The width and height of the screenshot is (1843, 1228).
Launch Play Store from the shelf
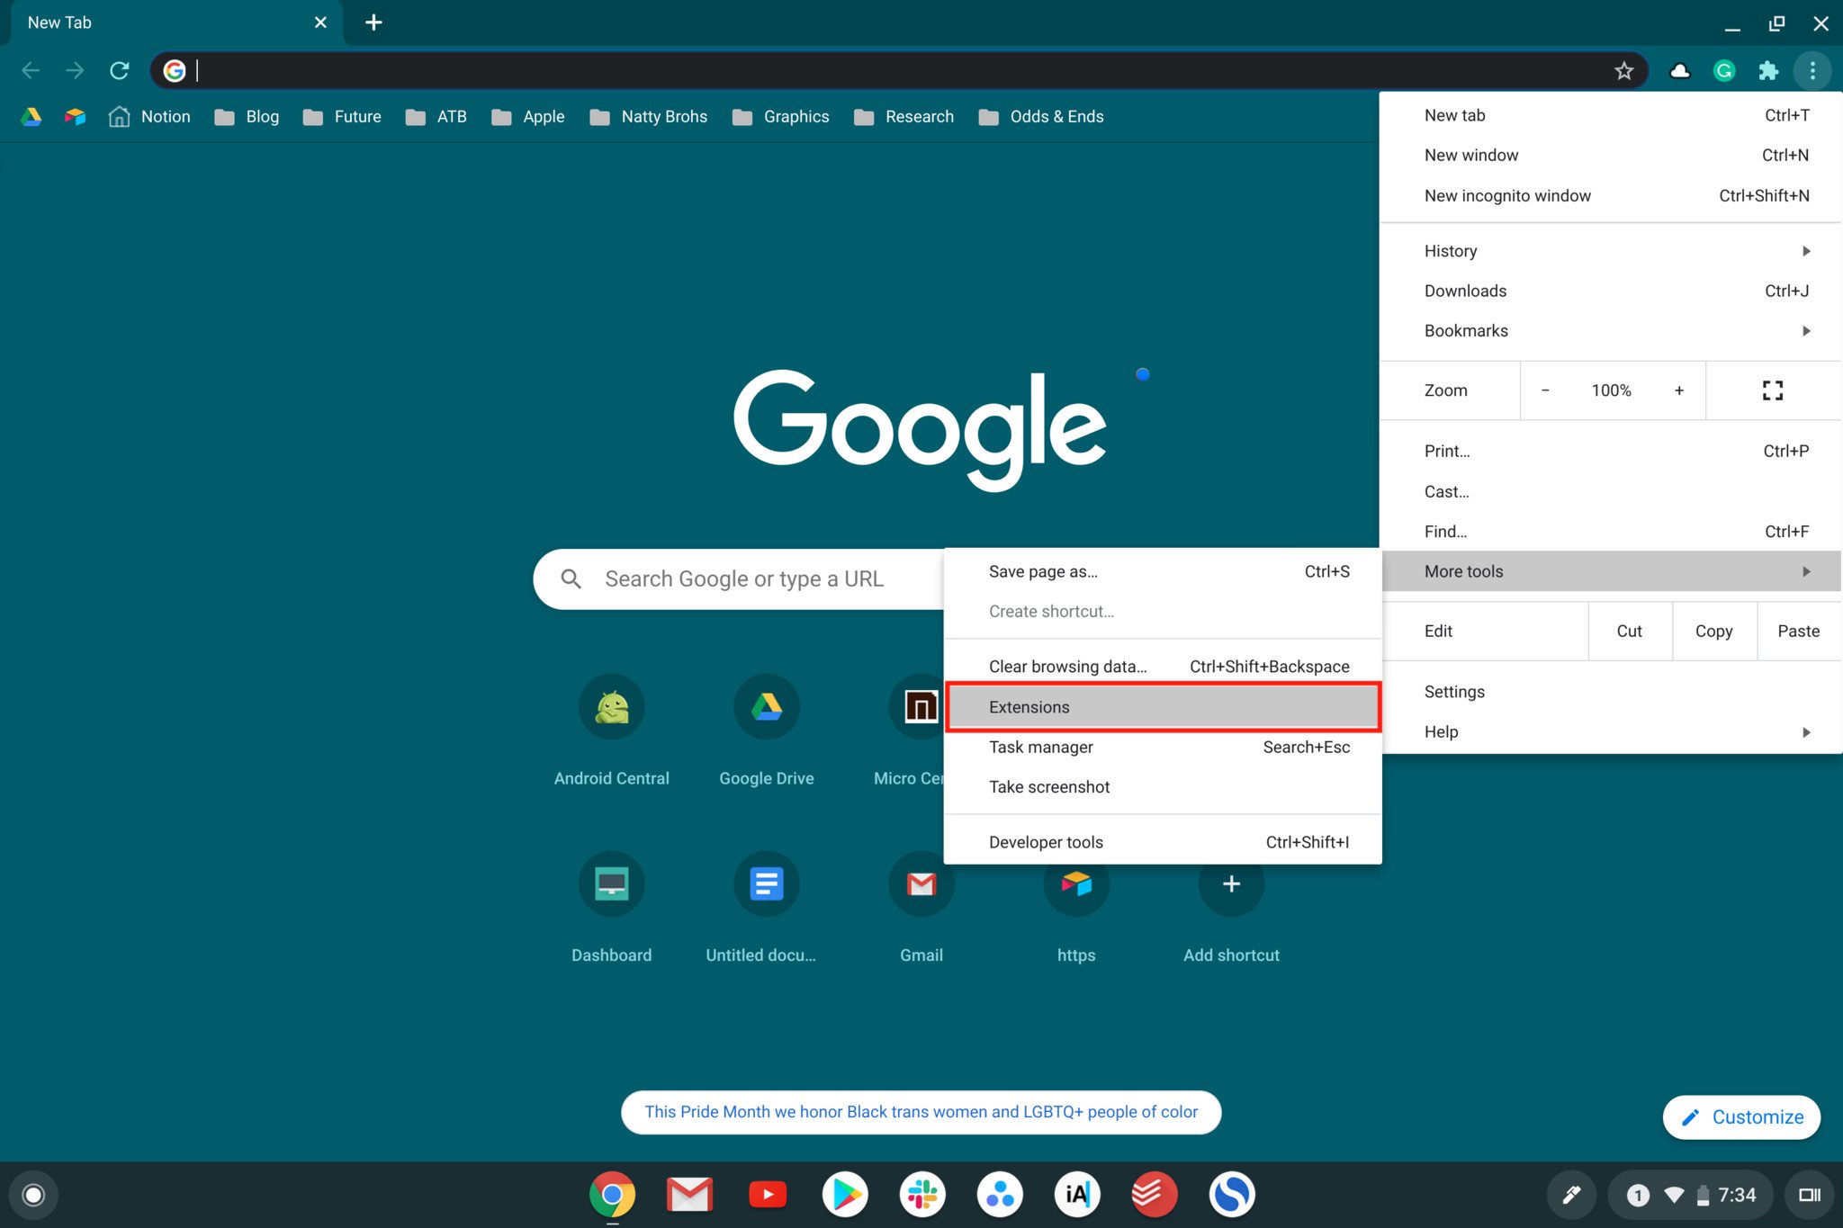point(845,1195)
